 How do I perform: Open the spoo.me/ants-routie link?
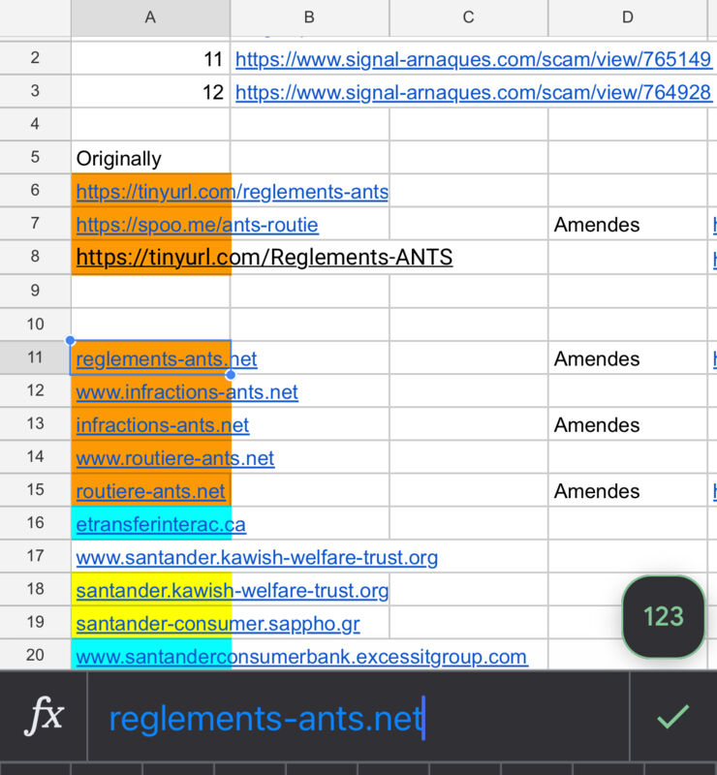pos(197,225)
